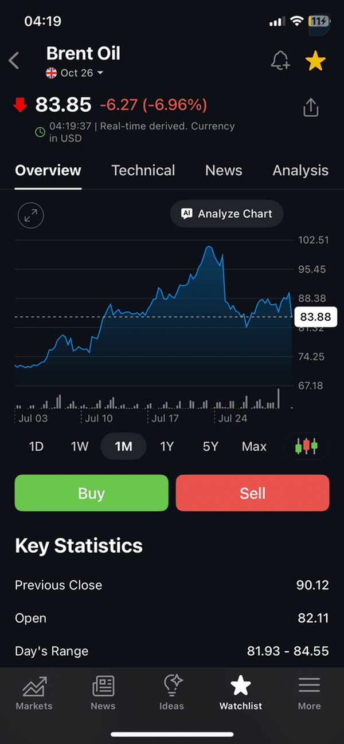Switch to the Technical tab

pos(143,170)
